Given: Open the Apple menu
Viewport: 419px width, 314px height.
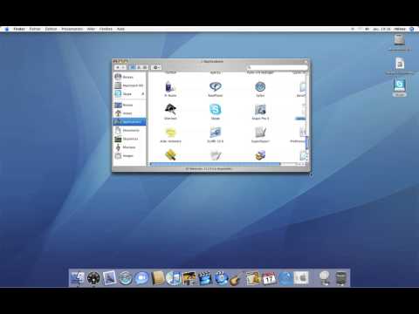Looking at the screenshot, I should click(7, 29).
